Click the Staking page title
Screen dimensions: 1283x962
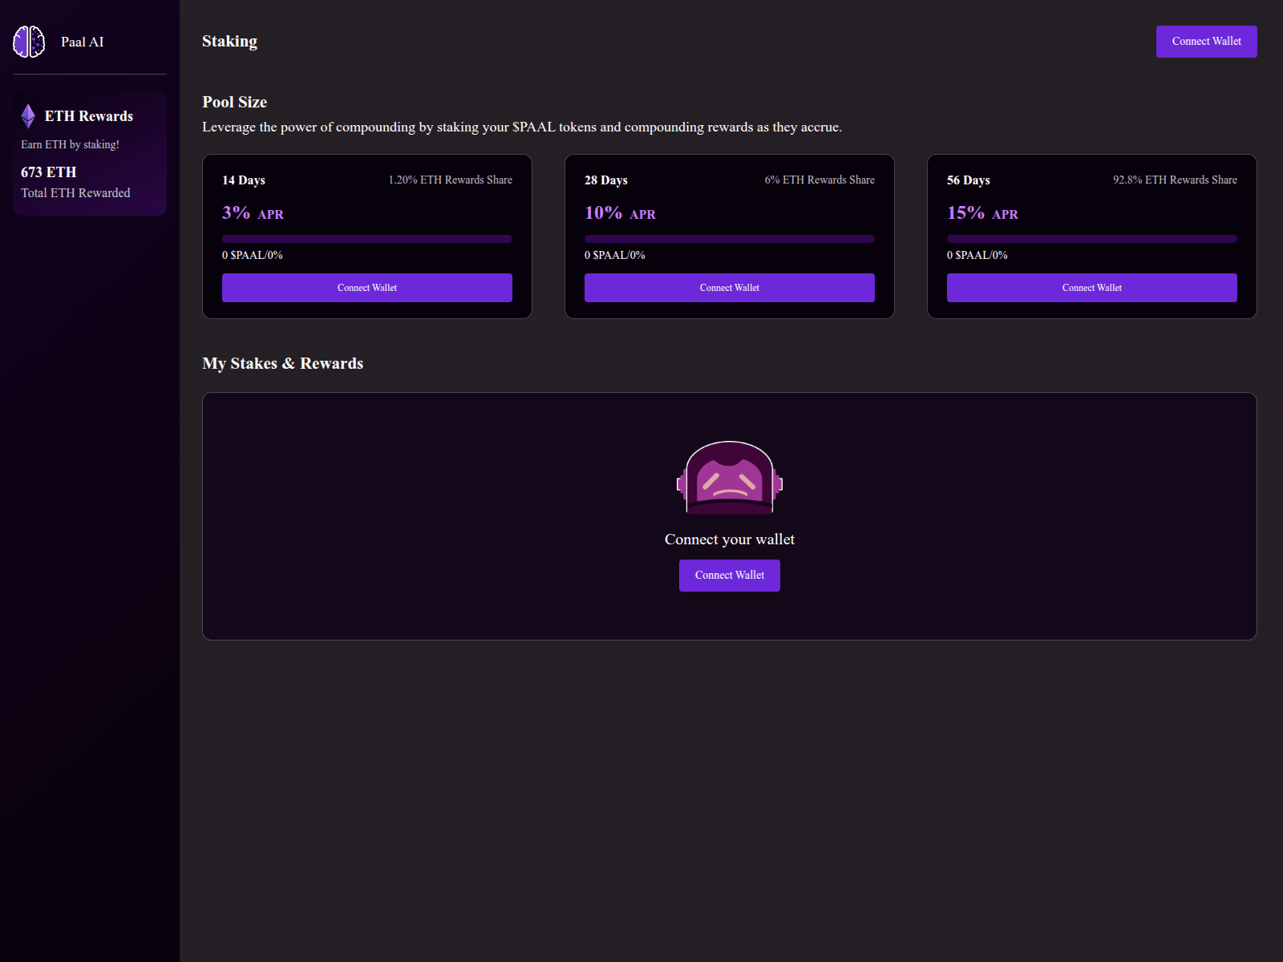click(x=229, y=41)
